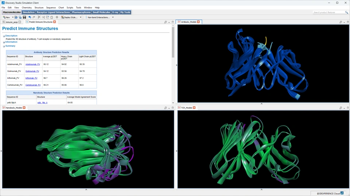
Task: Close the Antibody_Models tab
Action: [198, 22]
